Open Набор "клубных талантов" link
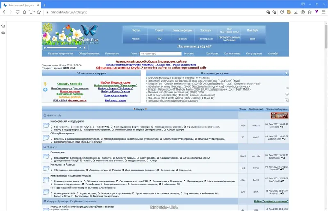Viewport: 328px width, 211px height. click(271, 202)
